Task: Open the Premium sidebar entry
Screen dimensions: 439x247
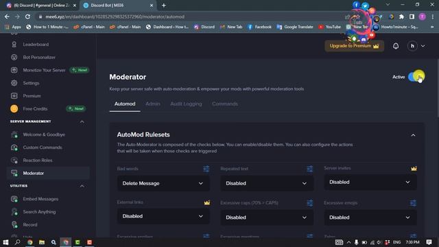Action: (x=32, y=96)
